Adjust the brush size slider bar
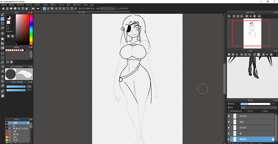278x144 pixels. point(16,87)
